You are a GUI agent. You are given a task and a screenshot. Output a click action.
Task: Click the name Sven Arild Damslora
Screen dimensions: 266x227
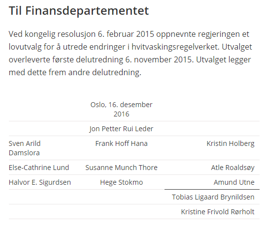coord(25,148)
